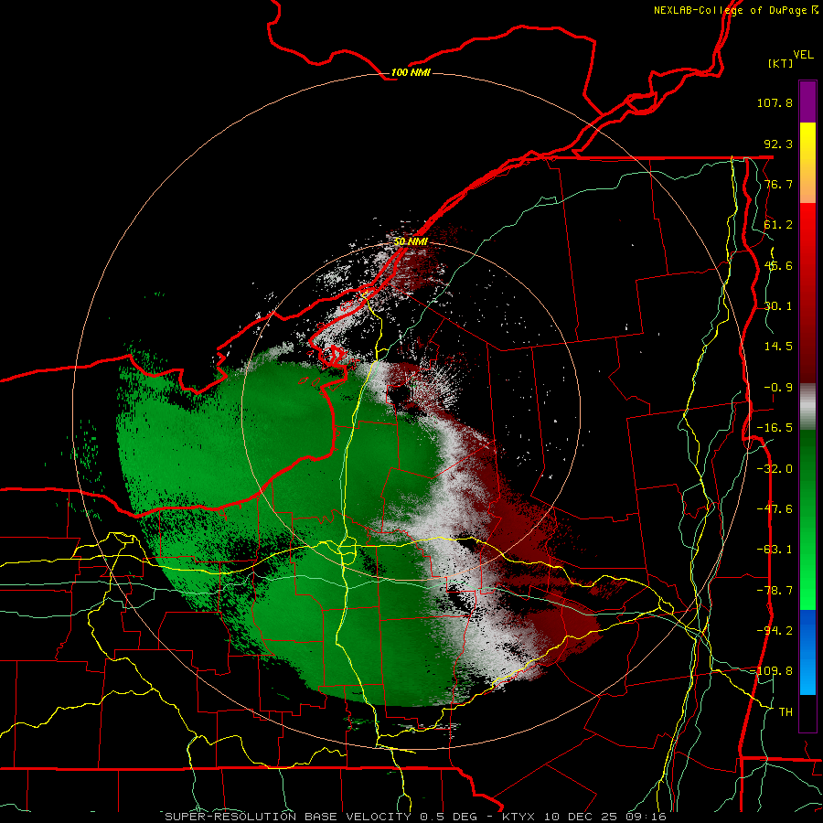This screenshot has width=823, height=823.
Task: Click the -0.9 value on velocity scale
Action: point(778,388)
